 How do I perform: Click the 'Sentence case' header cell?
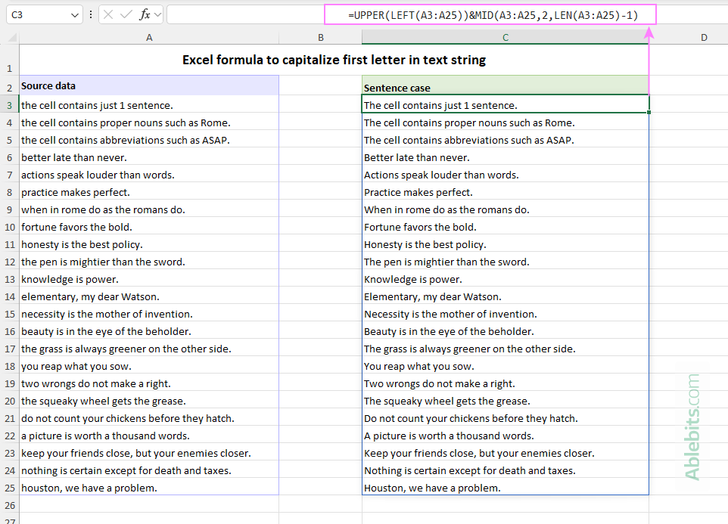[x=506, y=85]
